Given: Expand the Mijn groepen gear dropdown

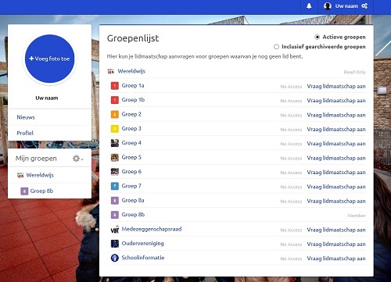Looking at the screenshot, I should 77,159.
